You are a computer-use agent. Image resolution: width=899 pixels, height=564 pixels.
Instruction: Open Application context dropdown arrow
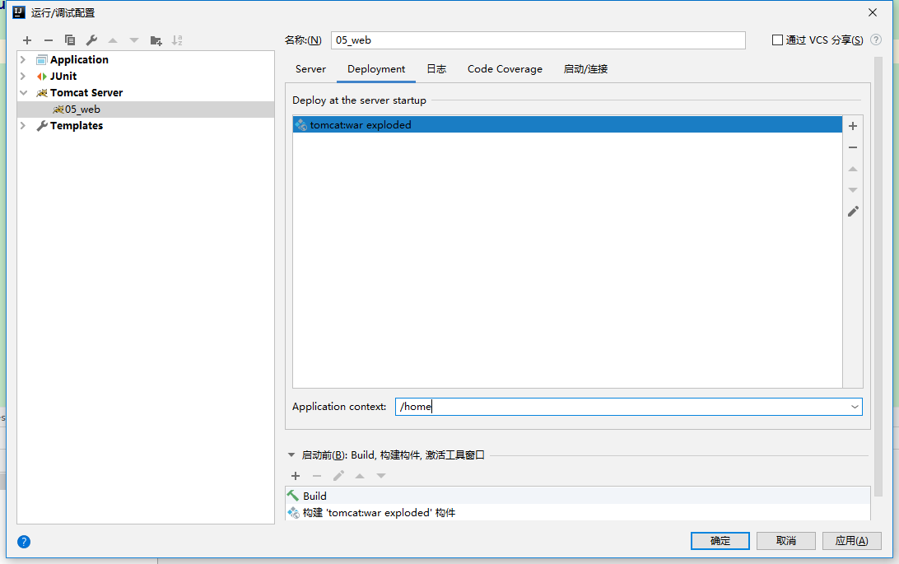point(855,407)
